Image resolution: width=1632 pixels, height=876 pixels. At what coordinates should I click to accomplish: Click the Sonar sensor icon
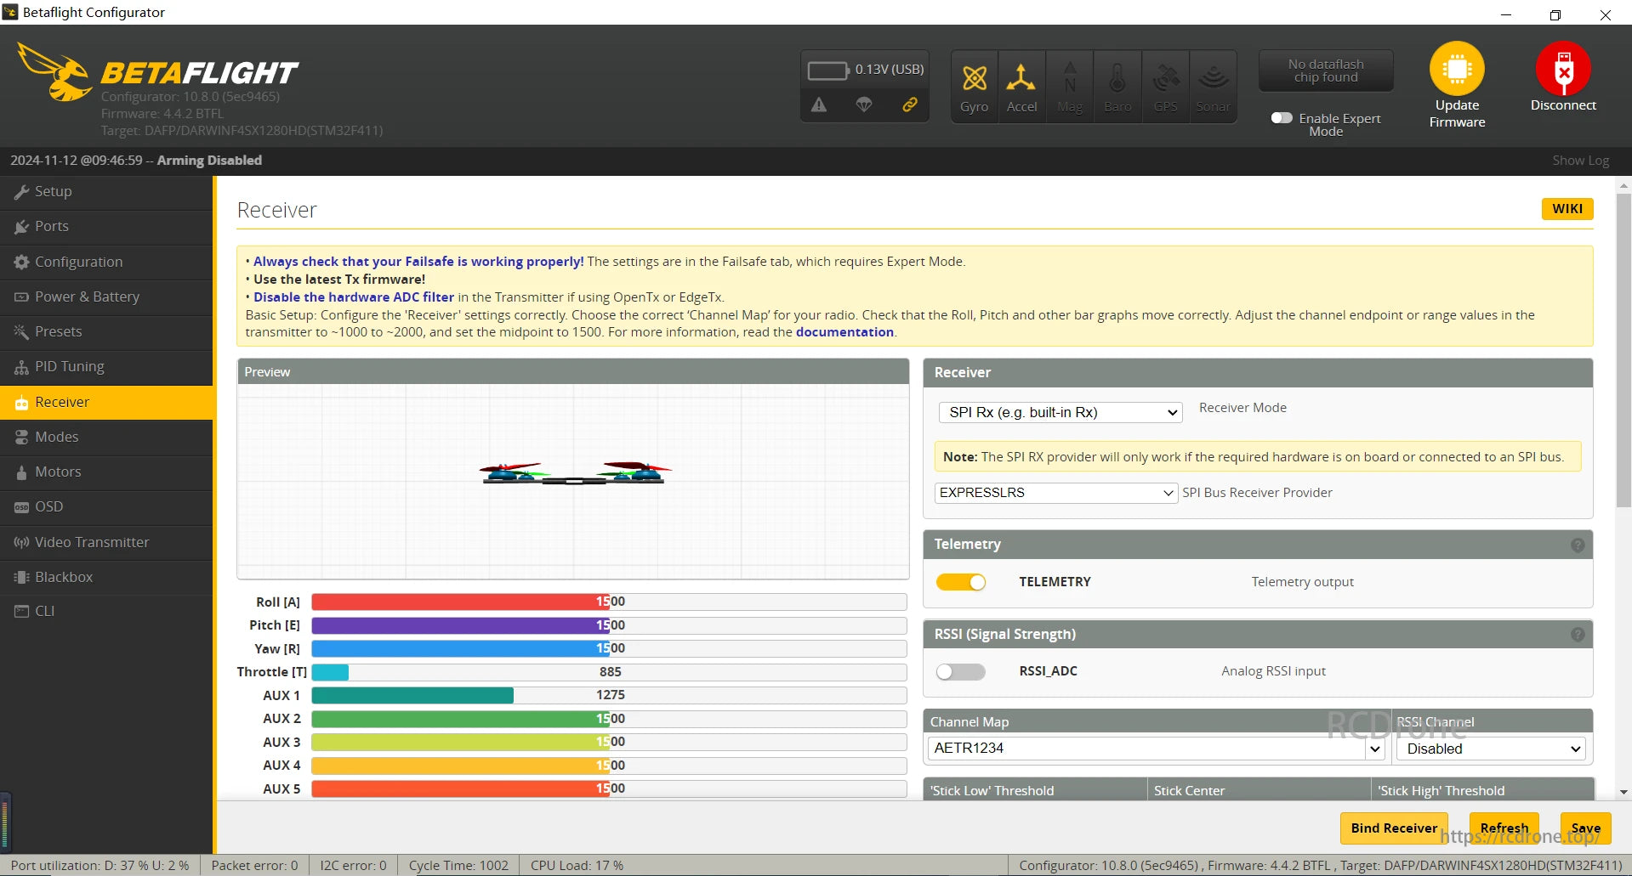(x=1212, y=85)
